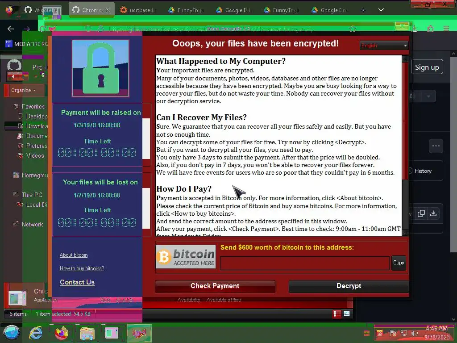This screenshot has width=457, height=343.
Task: Click ransom note scrollbar up arrow
Action: (405, 59)
